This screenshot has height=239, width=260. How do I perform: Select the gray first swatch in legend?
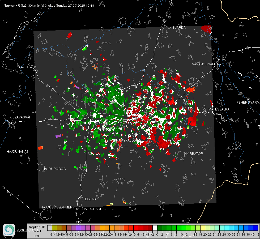pos(50,228)
